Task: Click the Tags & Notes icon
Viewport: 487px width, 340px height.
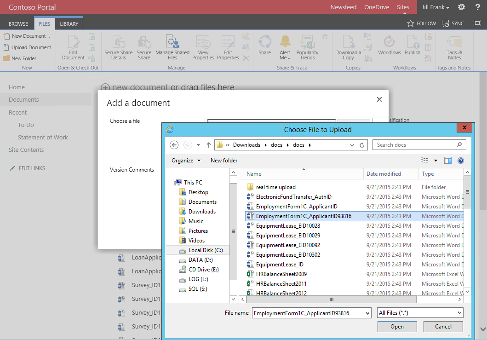Action: click(x=454, y=42)
